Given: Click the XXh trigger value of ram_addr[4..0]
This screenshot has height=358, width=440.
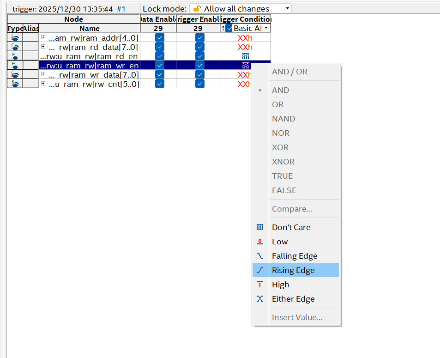Looking at the screenshot, I should pyautogui.click(x=245, y=37).
